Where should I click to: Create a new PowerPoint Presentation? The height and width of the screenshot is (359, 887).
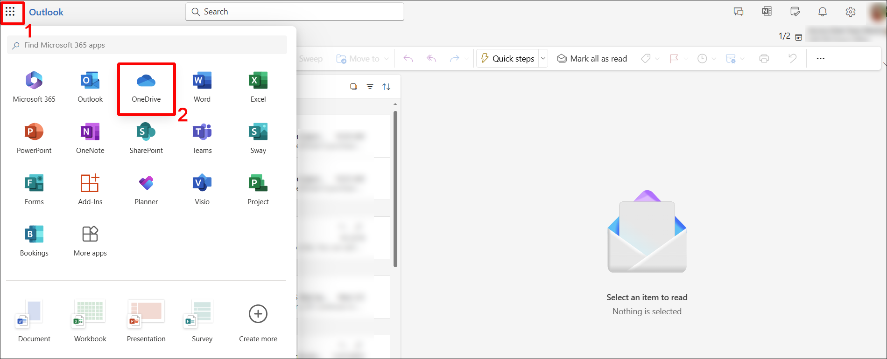pos(146,321)
